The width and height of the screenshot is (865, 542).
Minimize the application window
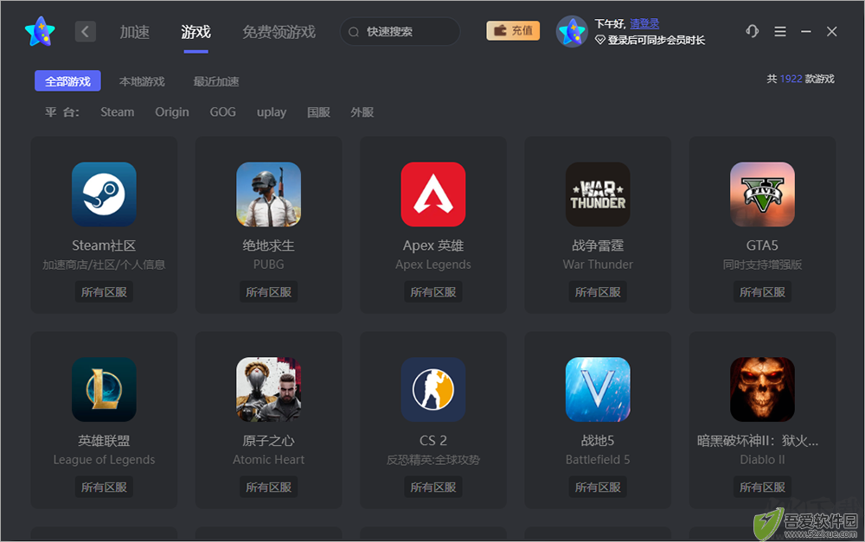click(806, 31)
